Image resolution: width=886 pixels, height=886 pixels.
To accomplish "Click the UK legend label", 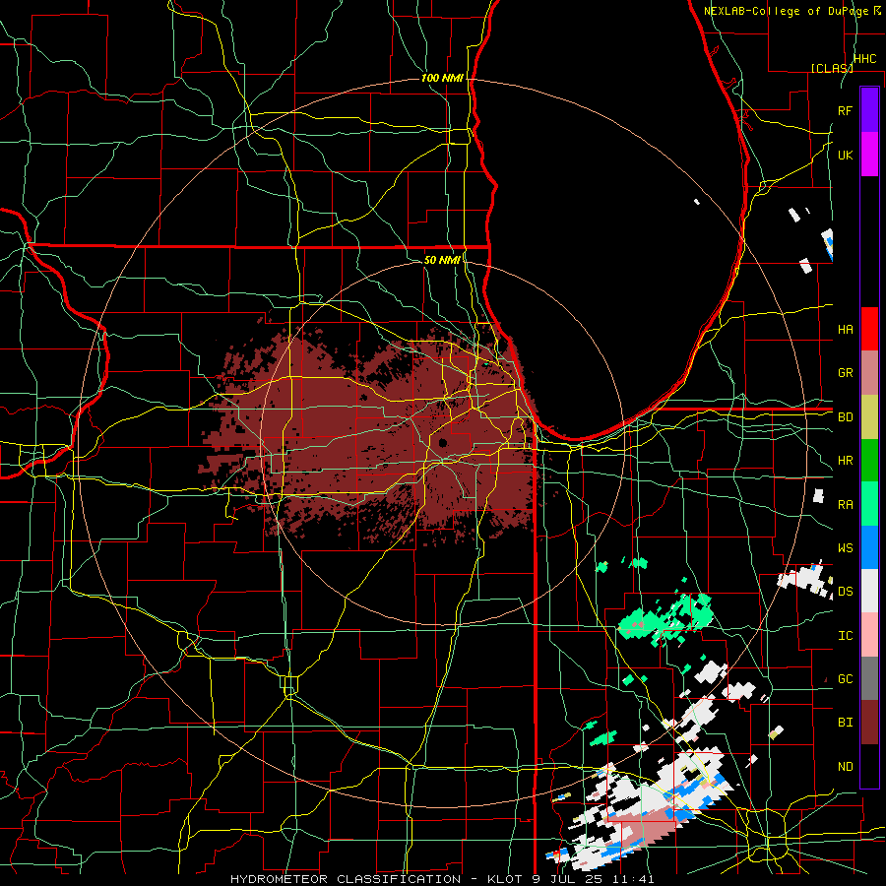I will click(845, 155).
